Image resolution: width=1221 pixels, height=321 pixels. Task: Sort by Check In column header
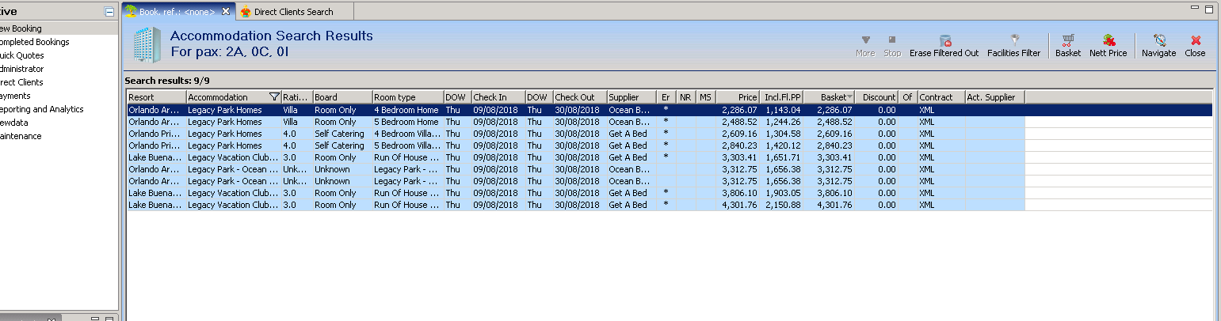[x=498, y=97]
